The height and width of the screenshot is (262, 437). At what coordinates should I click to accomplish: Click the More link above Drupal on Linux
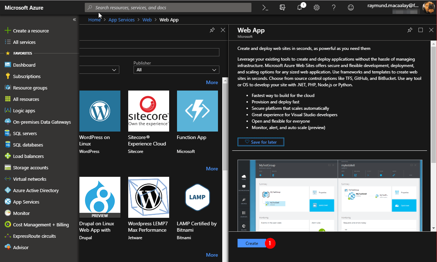click(212, 169)
